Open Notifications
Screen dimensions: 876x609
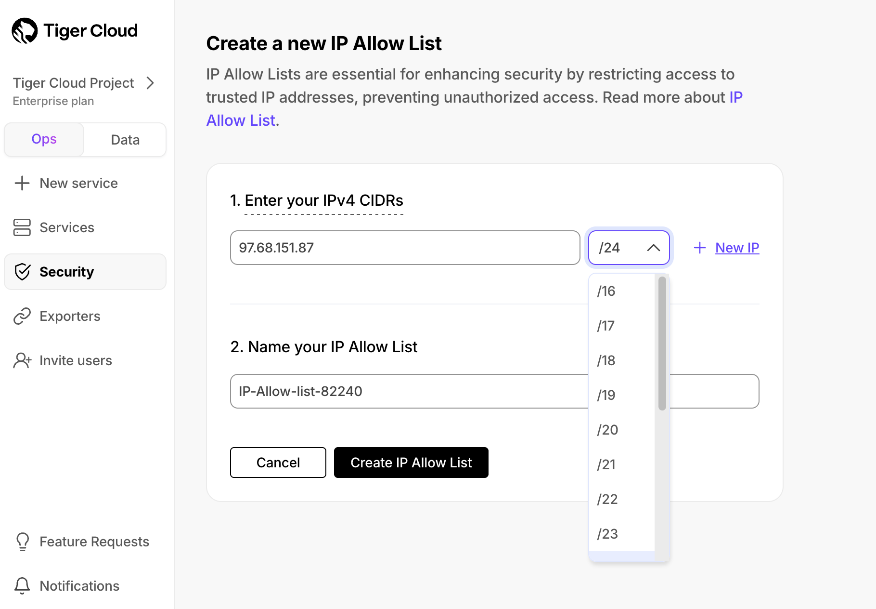[85, 586]
